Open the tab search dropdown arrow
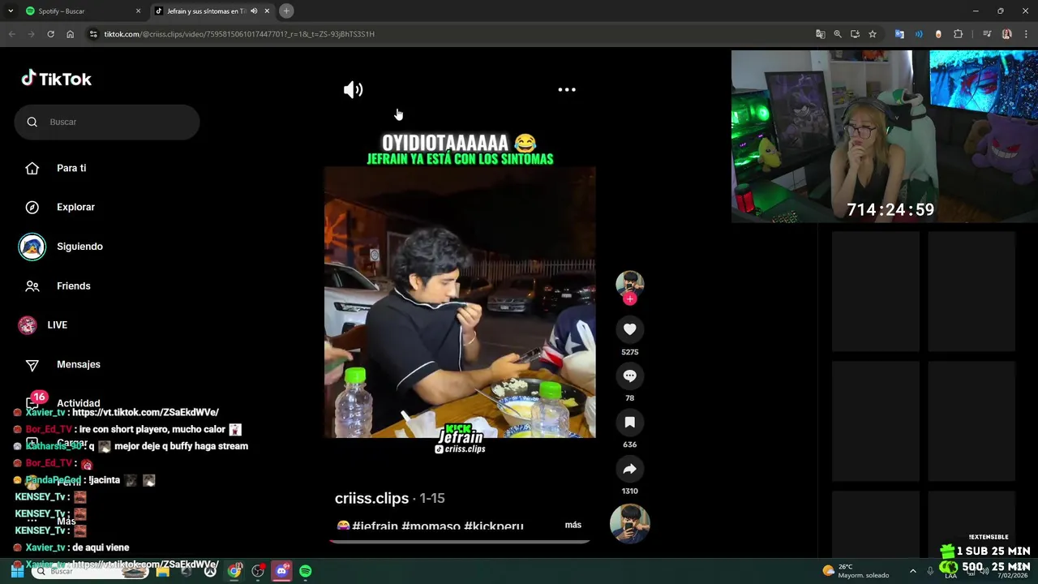This screenshot has width=1038, height=584. (x=11, y=11)
